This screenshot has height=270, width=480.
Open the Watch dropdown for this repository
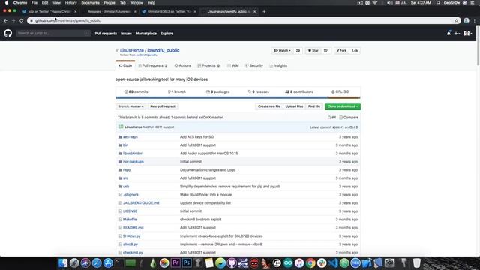[282, 50]
